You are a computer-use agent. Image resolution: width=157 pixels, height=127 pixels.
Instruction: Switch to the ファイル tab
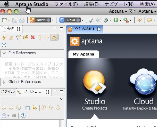coord(8,91)
